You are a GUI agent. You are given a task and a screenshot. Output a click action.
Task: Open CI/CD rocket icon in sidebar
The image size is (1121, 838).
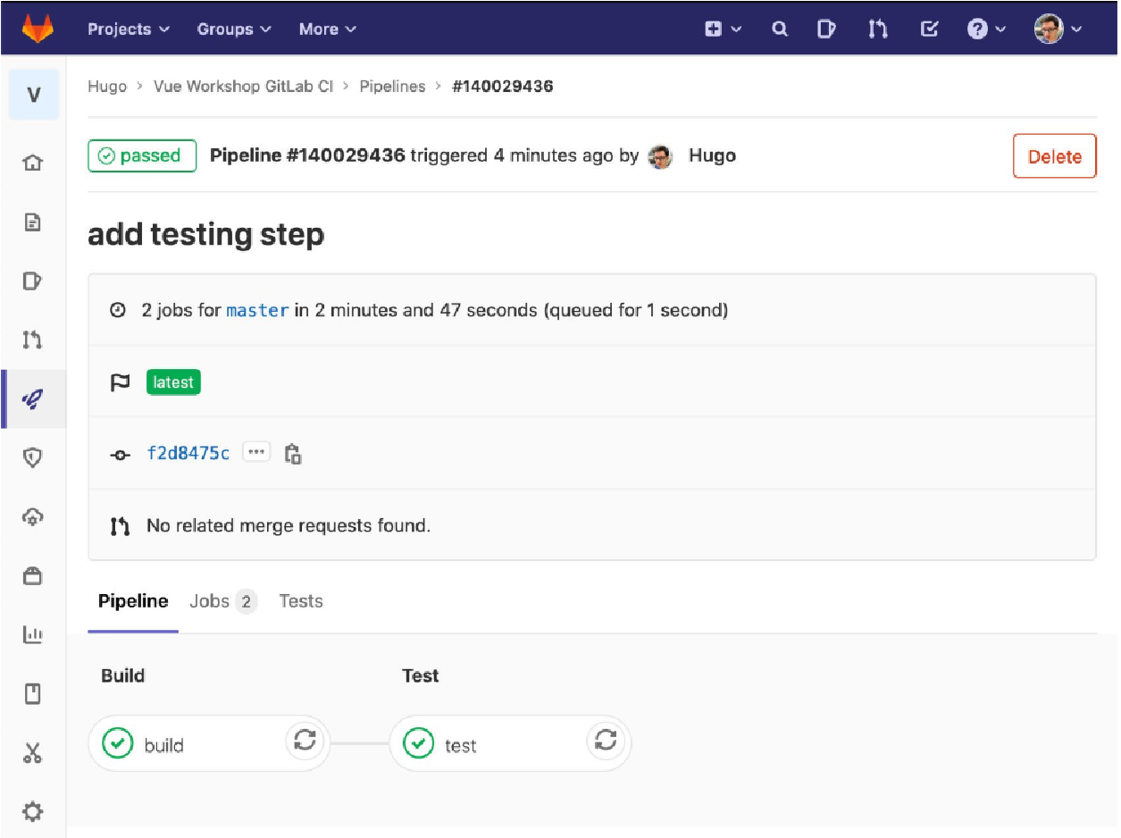point(32,398)
